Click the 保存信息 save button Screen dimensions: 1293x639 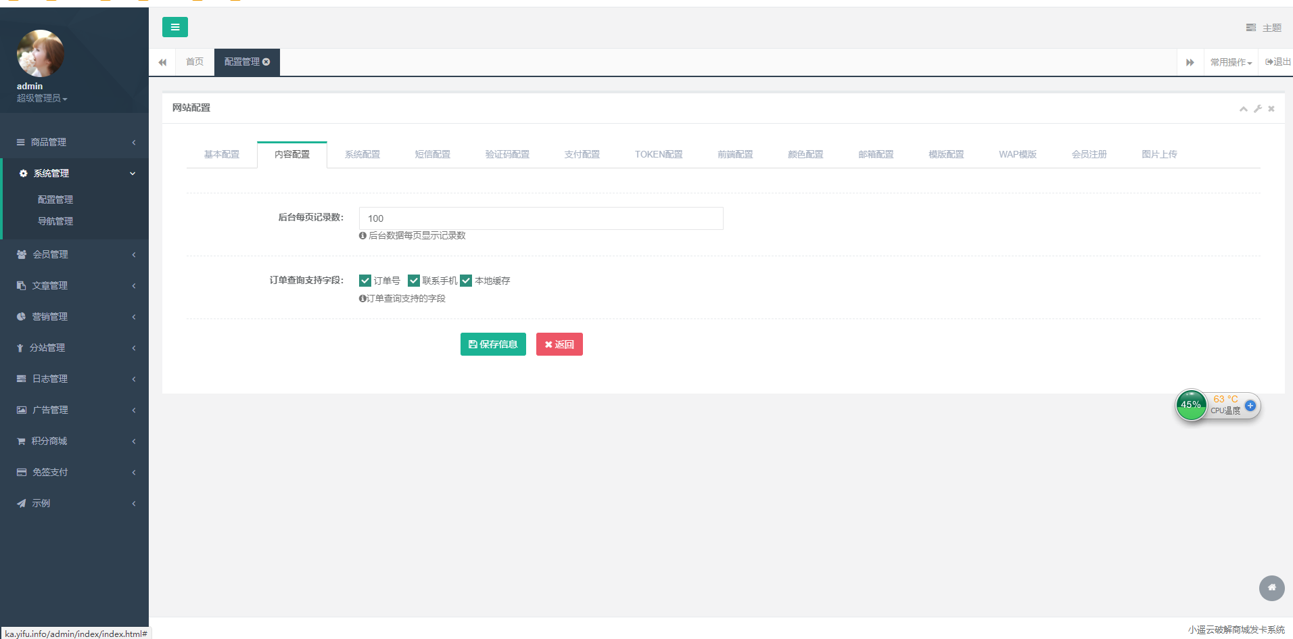tap(493, 344)
